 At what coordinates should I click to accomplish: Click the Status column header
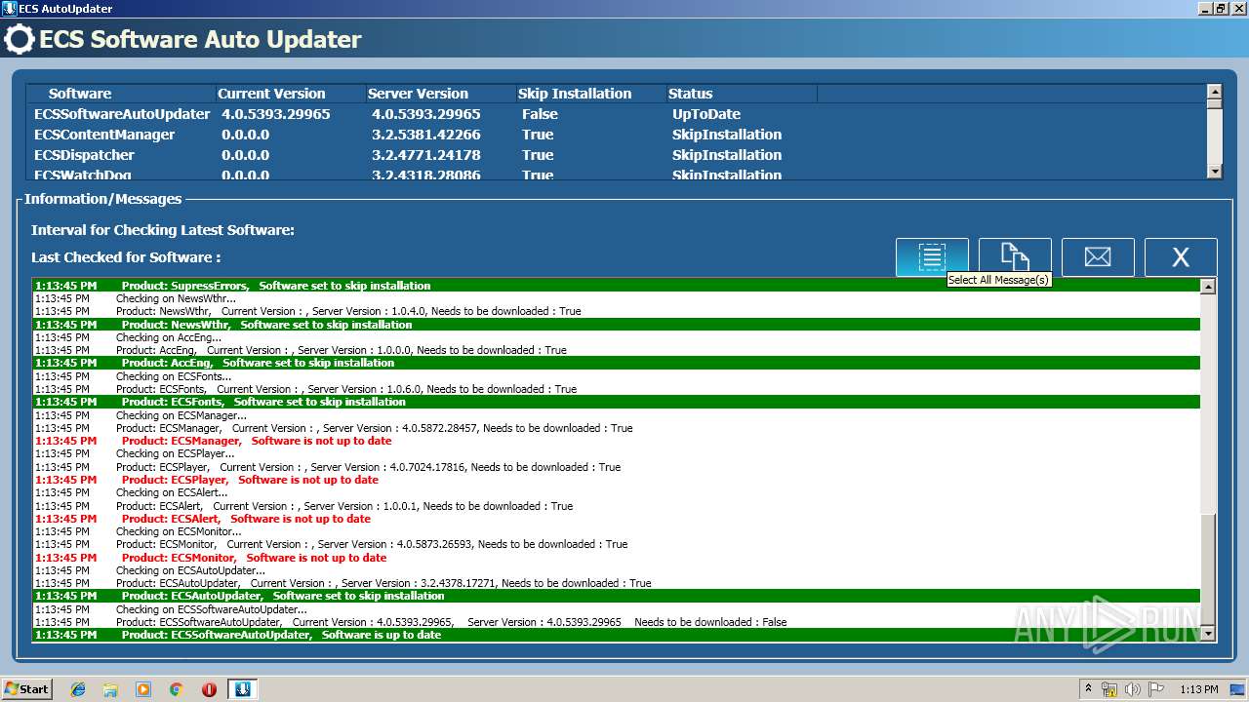point(741,94)
